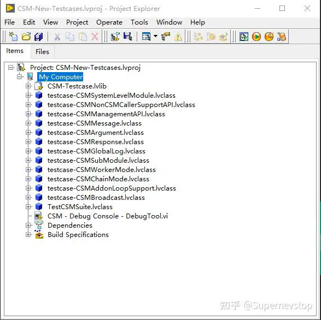
Task: Click the orange Run play icon
Action: pyautogui.click(x=256, y=37)
